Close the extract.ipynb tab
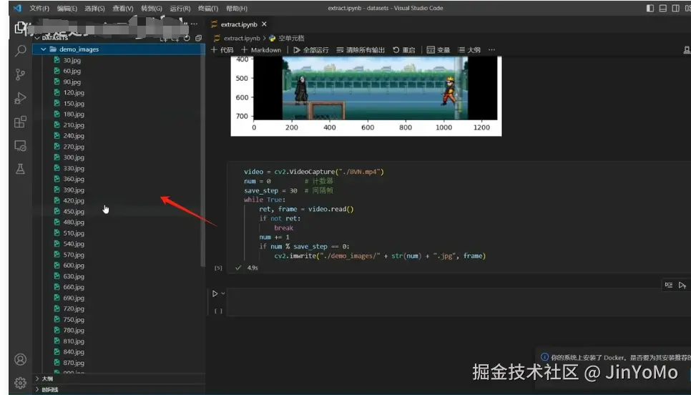This screenshot has width=691, height=395. [264, 24]
